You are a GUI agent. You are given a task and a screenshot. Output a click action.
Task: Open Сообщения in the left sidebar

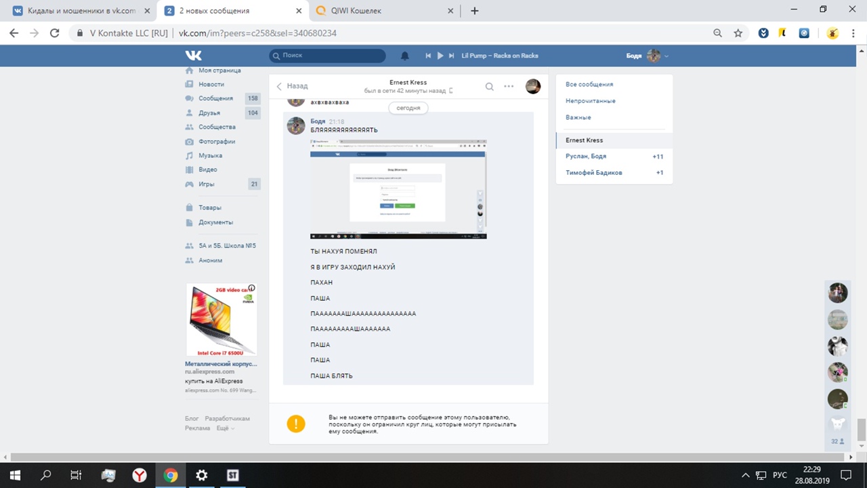coord(215,98)
